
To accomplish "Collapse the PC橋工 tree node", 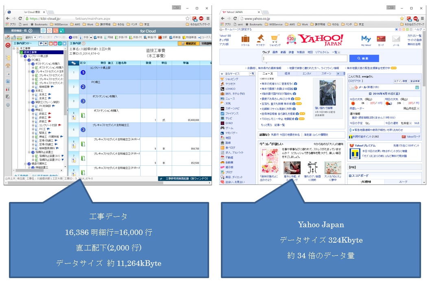I will (26, 60).
